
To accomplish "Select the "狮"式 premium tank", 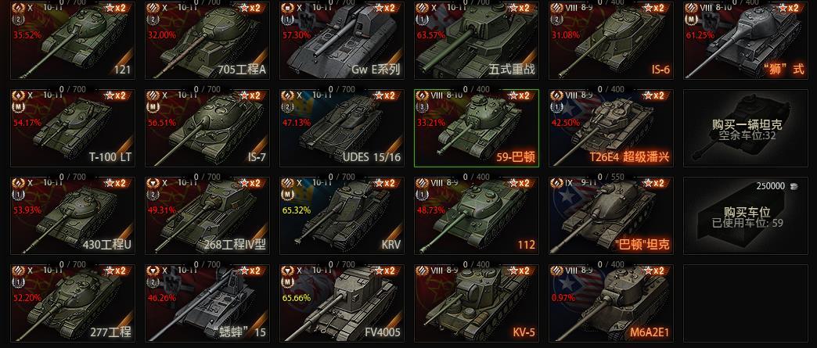I will click(x=745, y=40).
